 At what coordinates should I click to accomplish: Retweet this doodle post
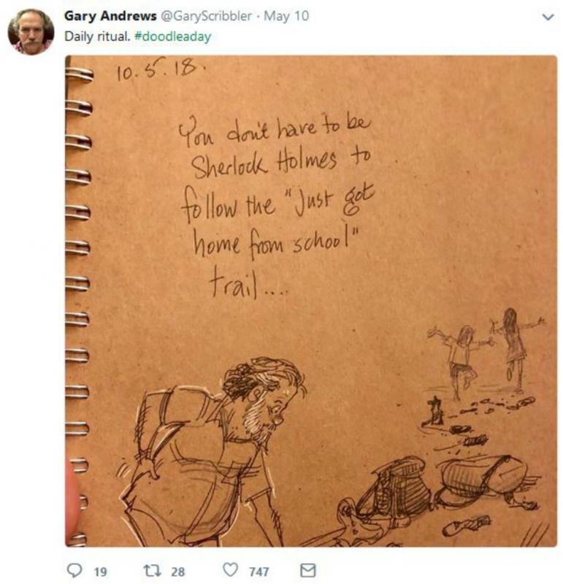pyautogui.click(x=153, y=570)
